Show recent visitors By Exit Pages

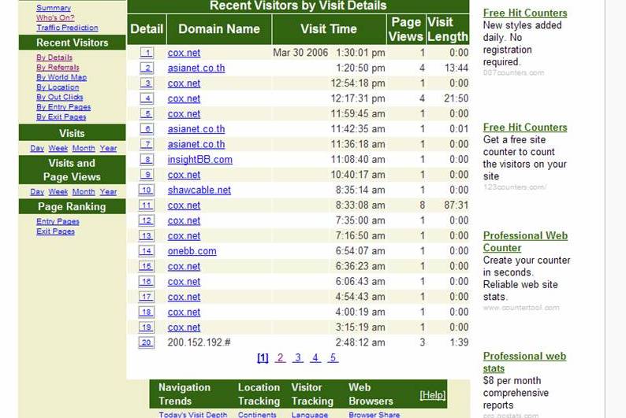[61, 117]
